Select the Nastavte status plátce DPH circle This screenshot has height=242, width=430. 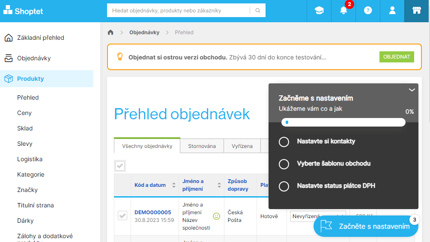point(284,186)
